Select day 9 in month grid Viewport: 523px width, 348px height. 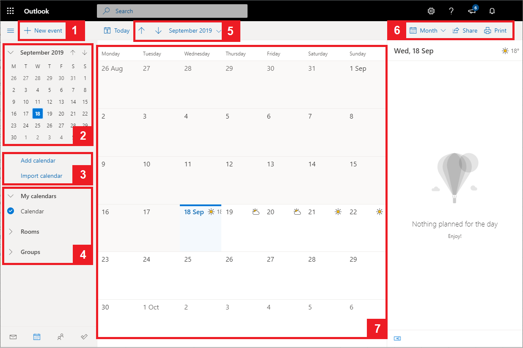(118, 180)
